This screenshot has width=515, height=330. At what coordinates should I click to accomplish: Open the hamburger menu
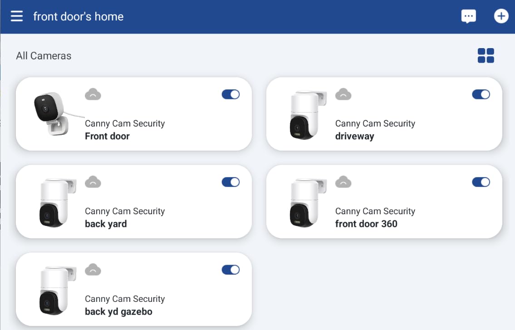(17, 16)
